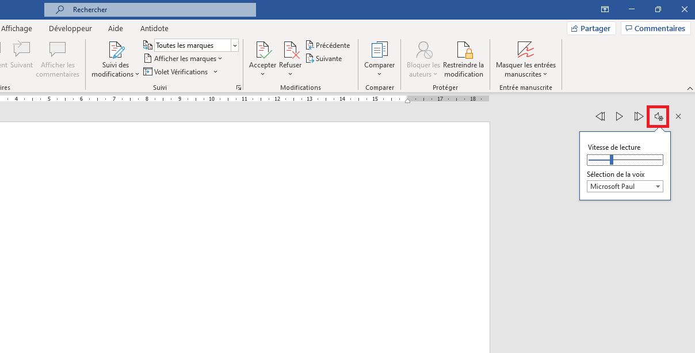Click the previous paragraph playback button
The height and width of the screenshot is (353, 695).
pos(600,116)
